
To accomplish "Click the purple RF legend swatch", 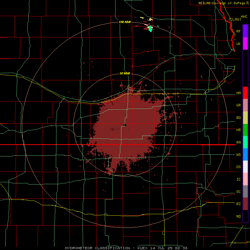I will 245,31.
